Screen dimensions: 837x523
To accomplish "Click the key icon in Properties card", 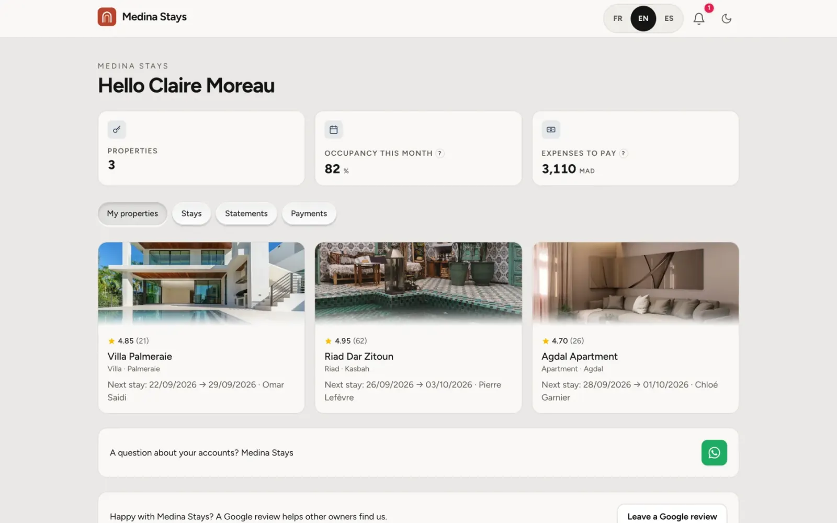I will tap(117, 129).
